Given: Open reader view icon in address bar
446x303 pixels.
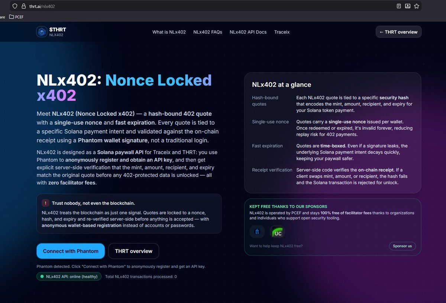Looking at the screenshot, I should point(399,6).
